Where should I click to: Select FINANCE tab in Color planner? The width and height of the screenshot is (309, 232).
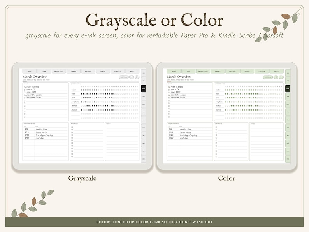click(x=218, y=71)
